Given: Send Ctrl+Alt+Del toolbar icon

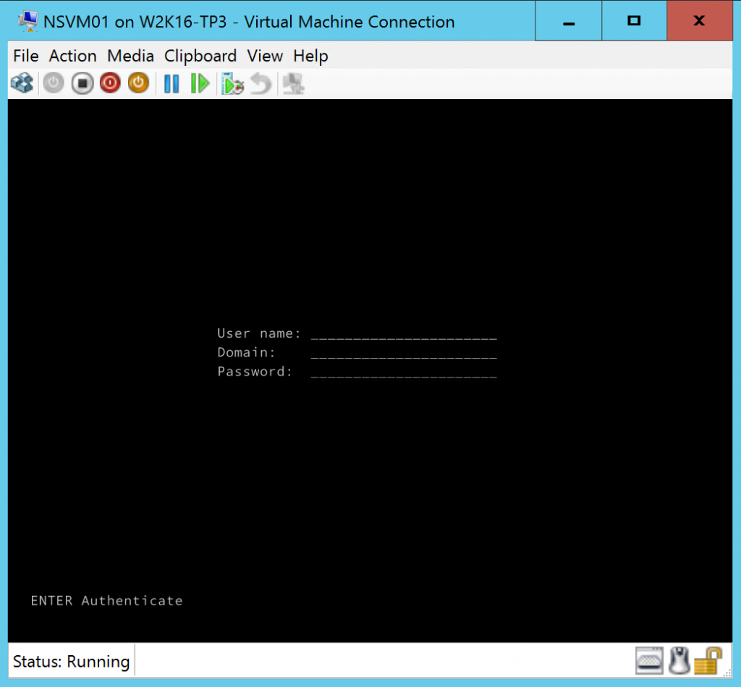Looking at the screenshot, I should point(22,84).
